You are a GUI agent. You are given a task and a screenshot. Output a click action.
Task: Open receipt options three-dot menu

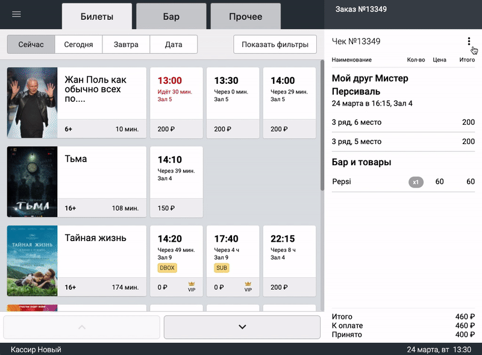click(x=469, y=41)
